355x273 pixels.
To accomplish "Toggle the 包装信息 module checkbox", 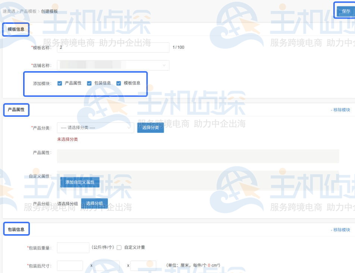I will (89, 83).
